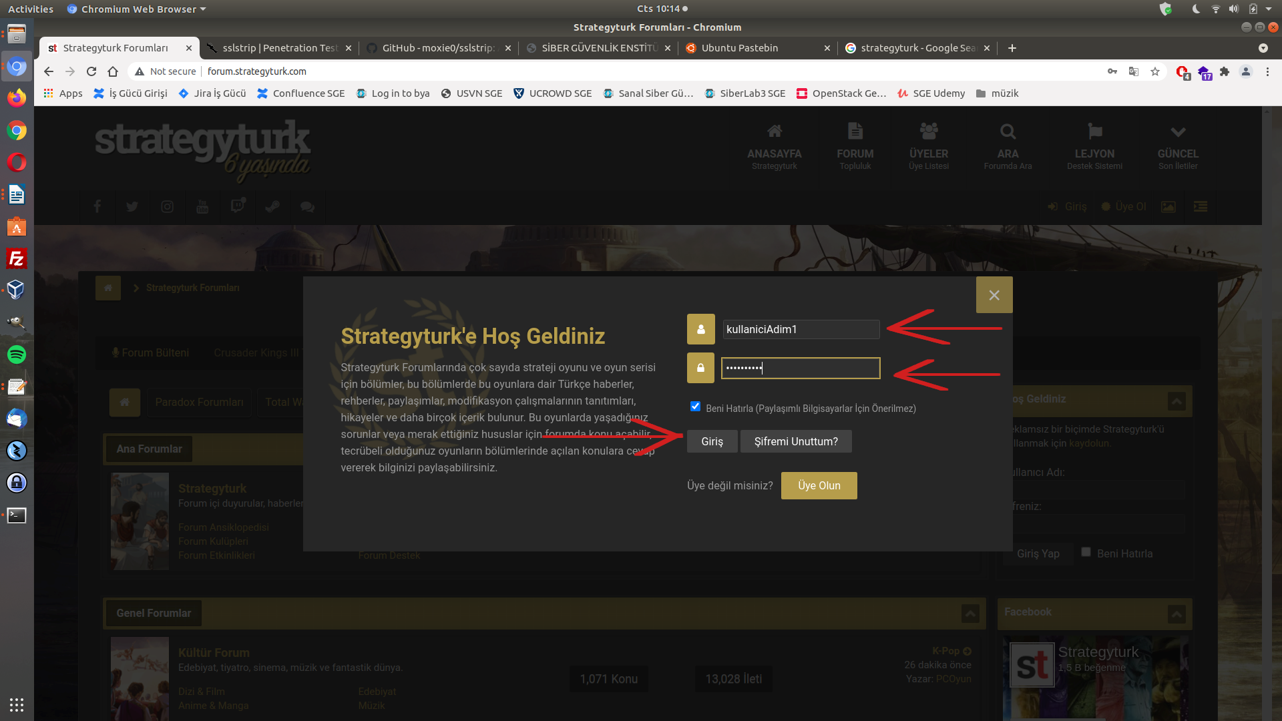
Task: Collapse the Facebook sidebar block
Action: 1177,614
